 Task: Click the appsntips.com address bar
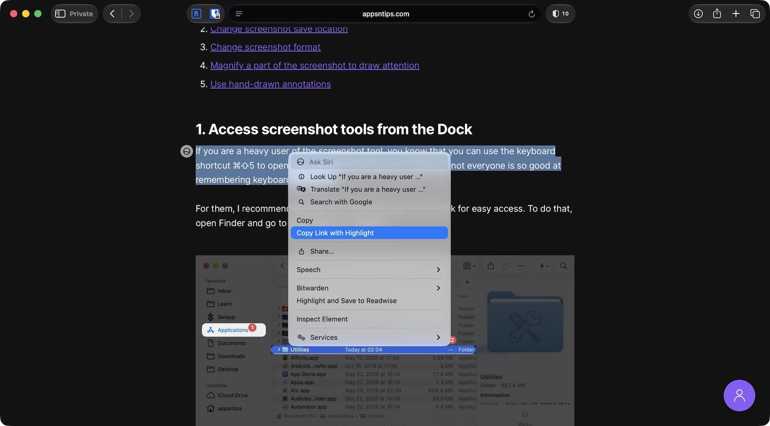(385, 14)
